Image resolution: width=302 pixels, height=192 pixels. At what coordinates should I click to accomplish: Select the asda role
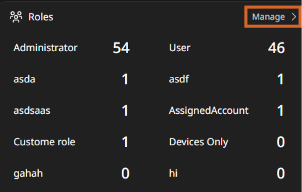(x=24, y=79)
